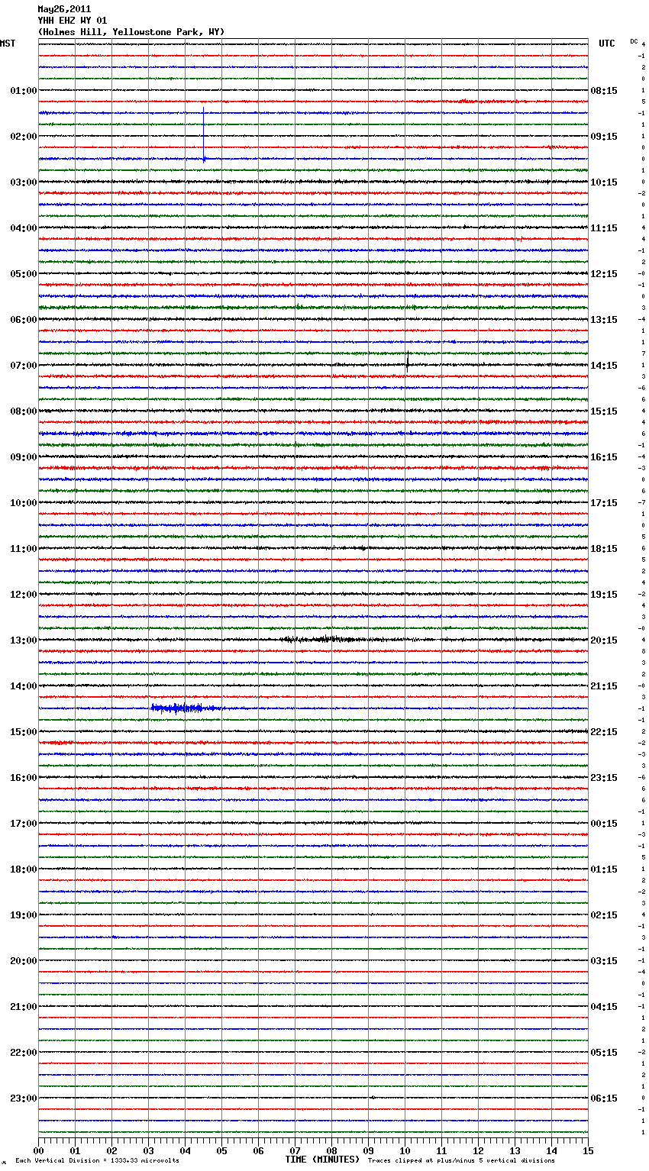The width and height of the screenshot is (649, 1171).
Task: Click the 14:15 UTC time label
Action: tap(604, 366)
